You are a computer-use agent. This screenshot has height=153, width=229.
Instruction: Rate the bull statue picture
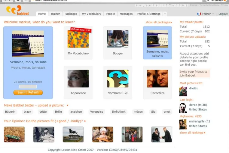73,134
